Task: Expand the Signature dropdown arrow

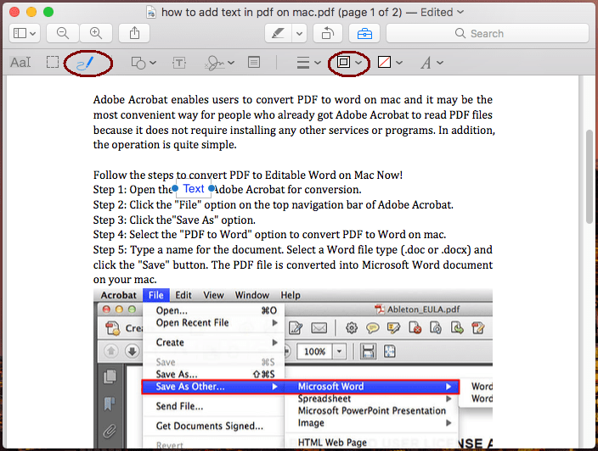Action: tap(231, 63)
